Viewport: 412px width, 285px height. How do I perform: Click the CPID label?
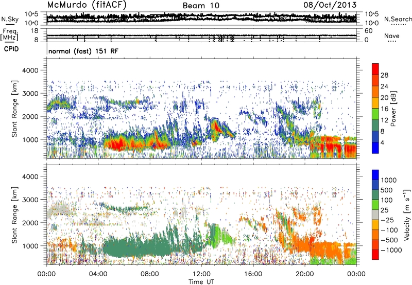point(11,49)
